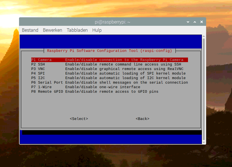Click the terminal vertical scrollbar track
The image size is (232, 167).
tap(204, 89)
